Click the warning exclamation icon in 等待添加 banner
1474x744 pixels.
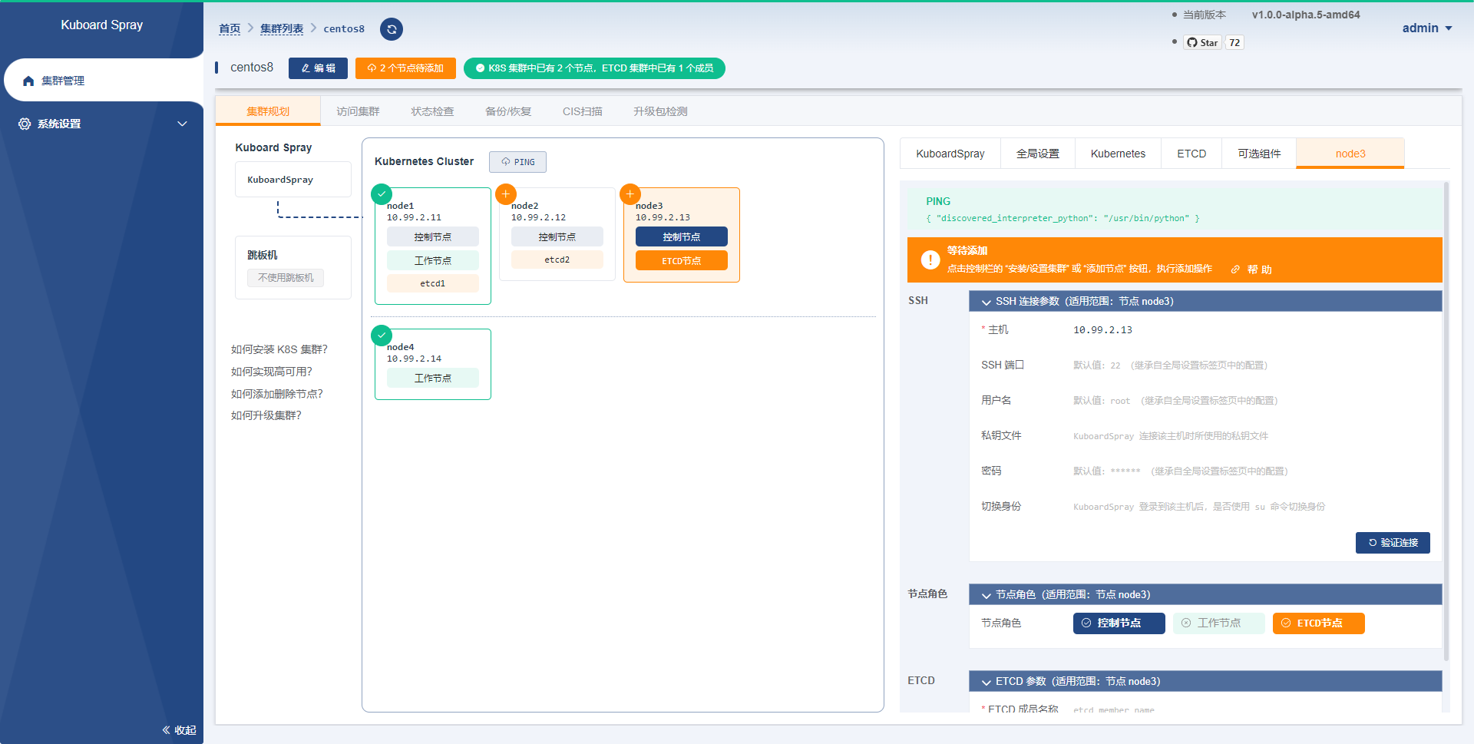(x=930, y=260)
